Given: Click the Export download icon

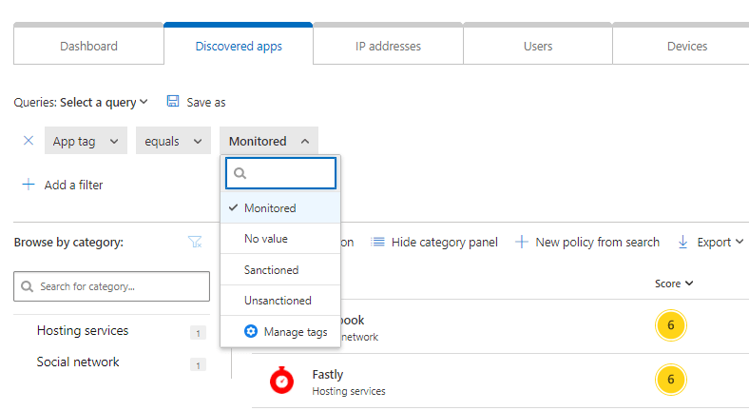Looking at the screenshot, I should [682, 243].
